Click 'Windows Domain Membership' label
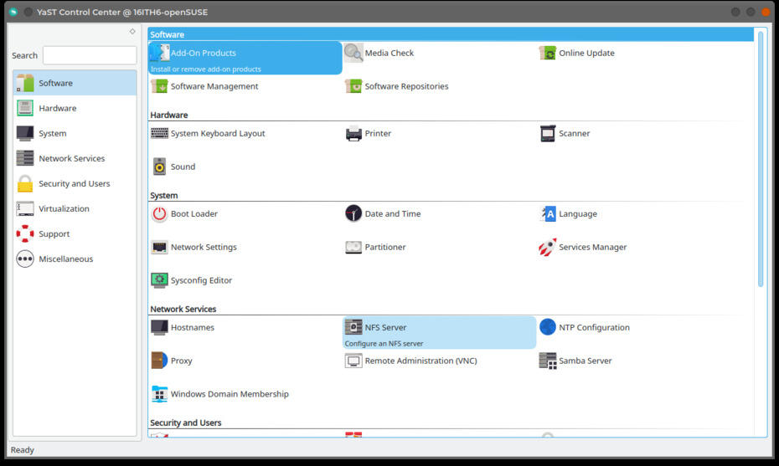779x466 pixels. point(230,394)
